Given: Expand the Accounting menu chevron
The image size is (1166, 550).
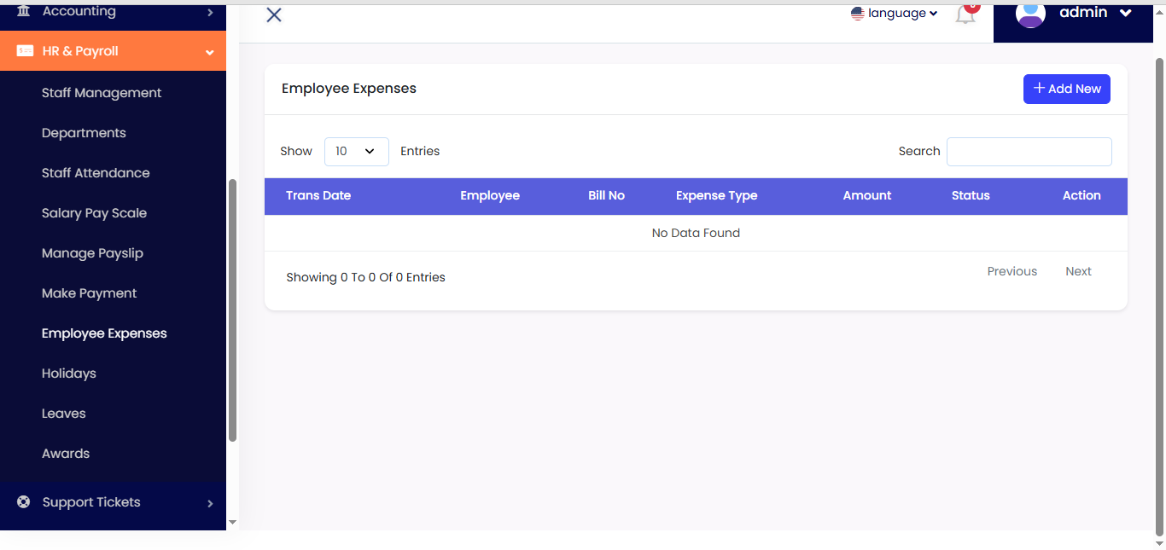Looking at the screenshot, I should coord(210,12).
